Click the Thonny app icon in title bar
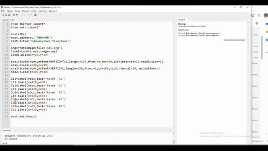This screenshot has width=268, height=151. coord(2,8)
